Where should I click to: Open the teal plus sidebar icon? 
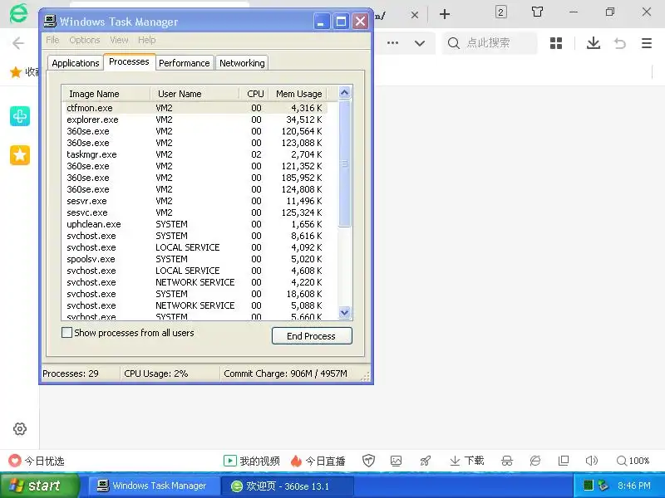(x=20, y=116)
